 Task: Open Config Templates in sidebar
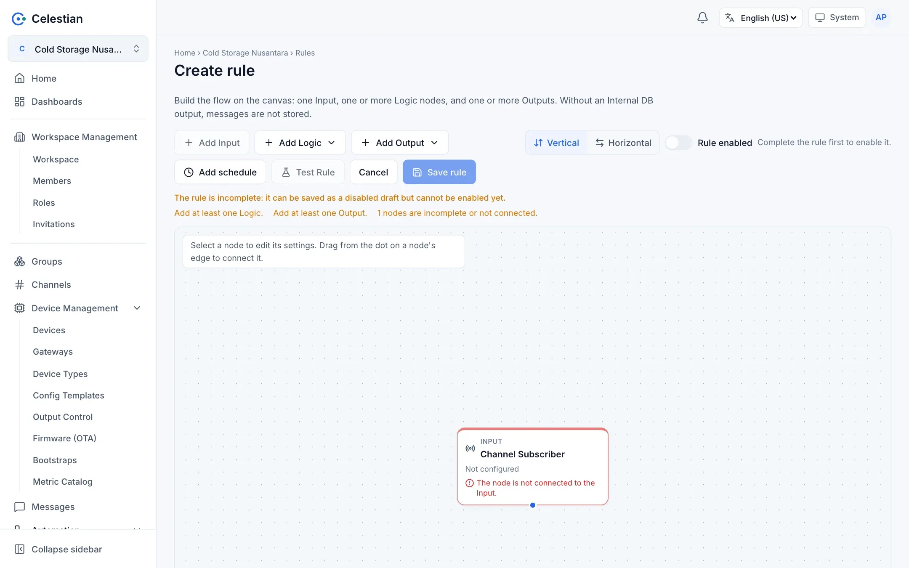pos(68,395)
